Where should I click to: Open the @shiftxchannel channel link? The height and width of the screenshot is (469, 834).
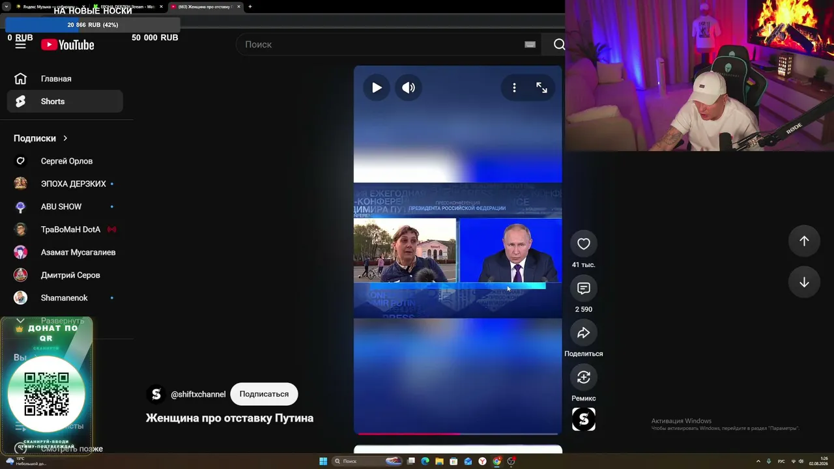tap(198, 394)
